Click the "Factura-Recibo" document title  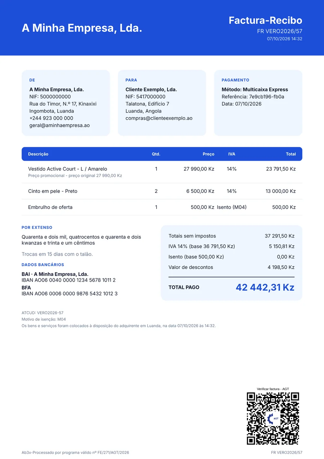[x=265, y=20]
